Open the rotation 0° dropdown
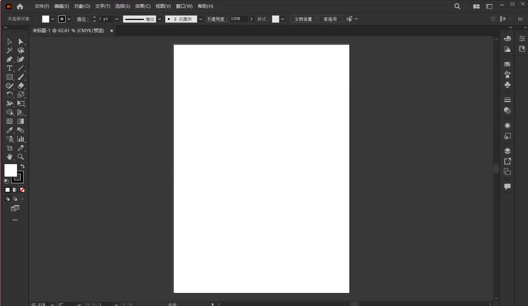This screenshot has width=528, height=306. [x=79, y=304]
